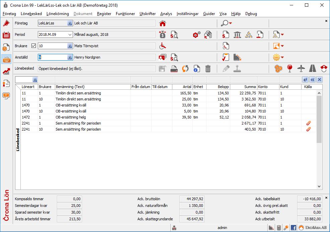Open the Register menu

point(104,14)
